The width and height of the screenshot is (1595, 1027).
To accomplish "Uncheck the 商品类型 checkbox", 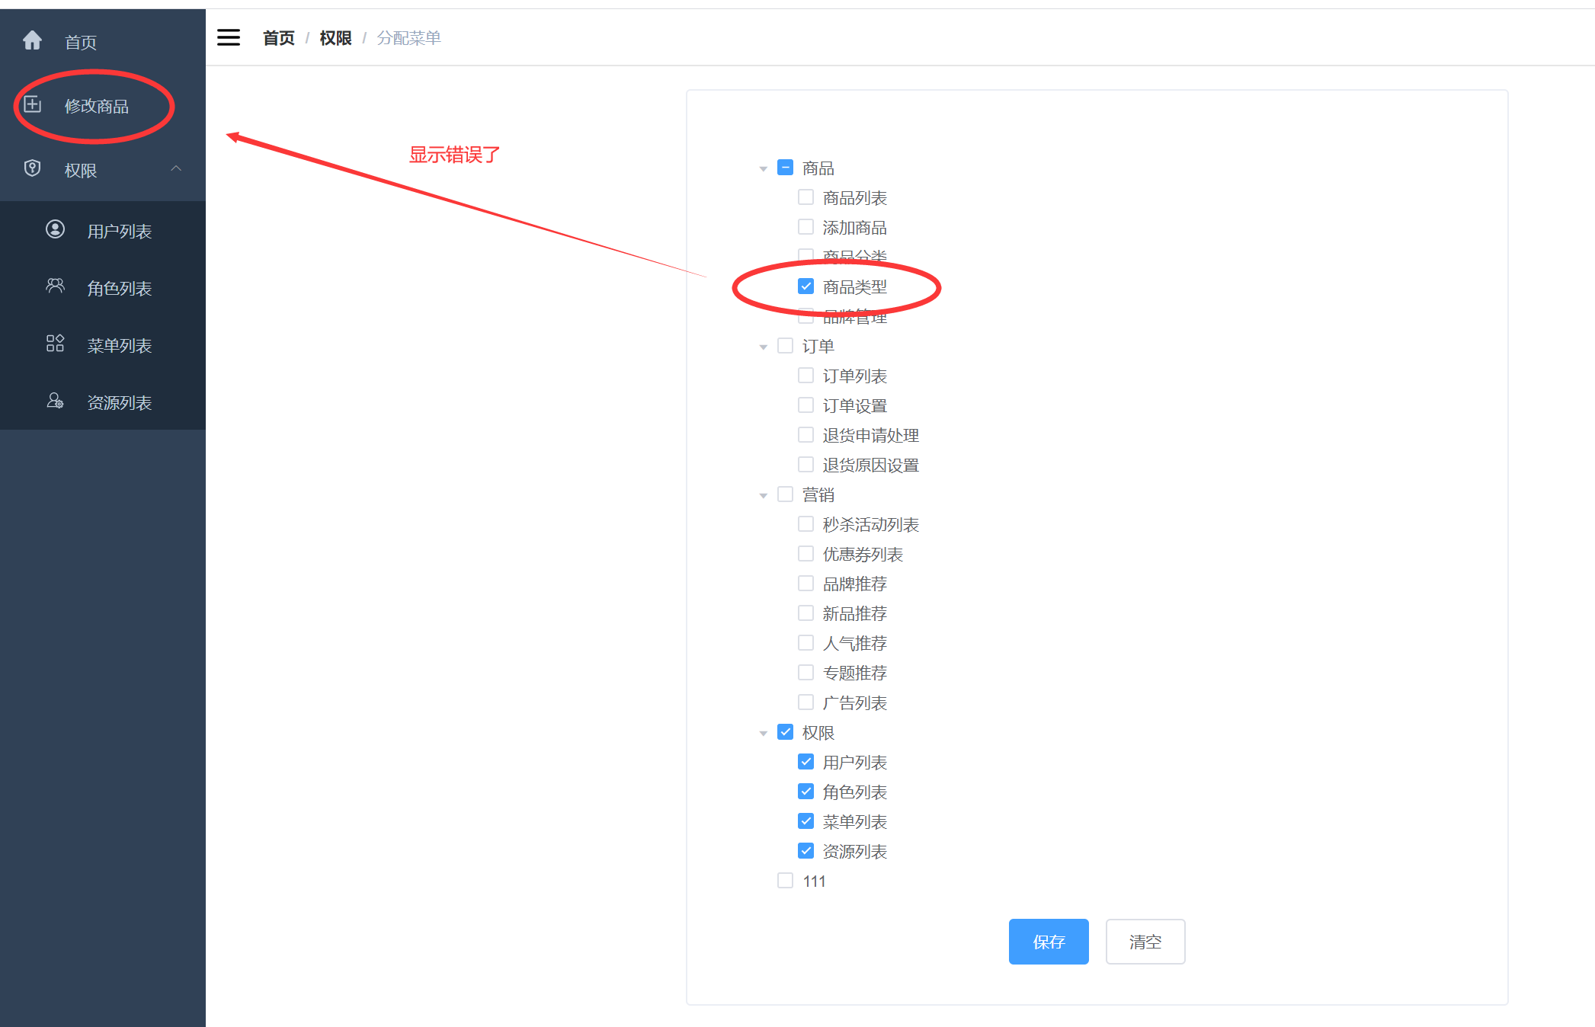I will click(806, 286).
